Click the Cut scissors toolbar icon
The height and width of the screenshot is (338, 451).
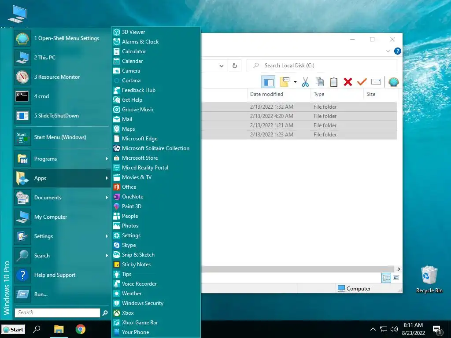[305, 82]
